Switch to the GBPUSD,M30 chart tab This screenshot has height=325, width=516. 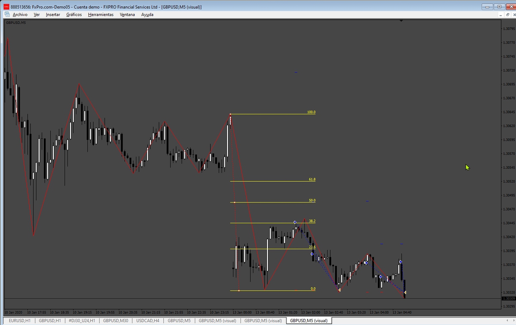pos(115,320)
